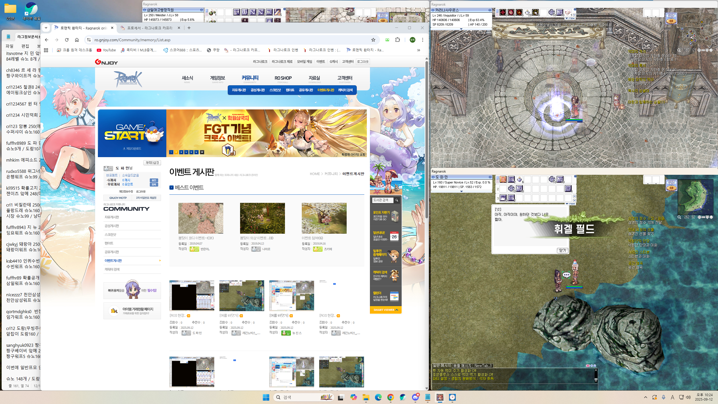Open the Chrome three-dot menu
The width and height of the screenshot is (718, 404).
[x=422, y=40]
